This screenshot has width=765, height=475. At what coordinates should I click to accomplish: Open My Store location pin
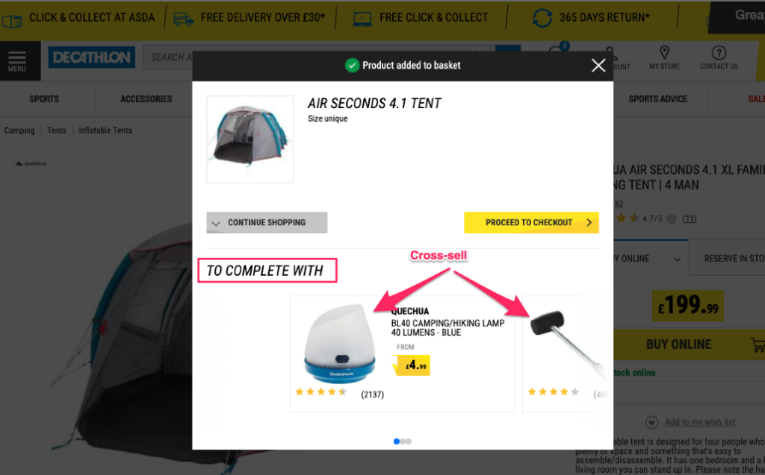(x=664, y=53)
